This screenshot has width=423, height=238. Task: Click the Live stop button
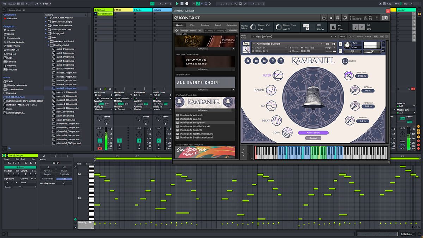click(182, 4)
